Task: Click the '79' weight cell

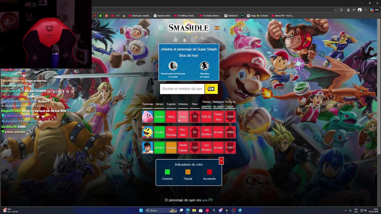Action: point(195,117)
